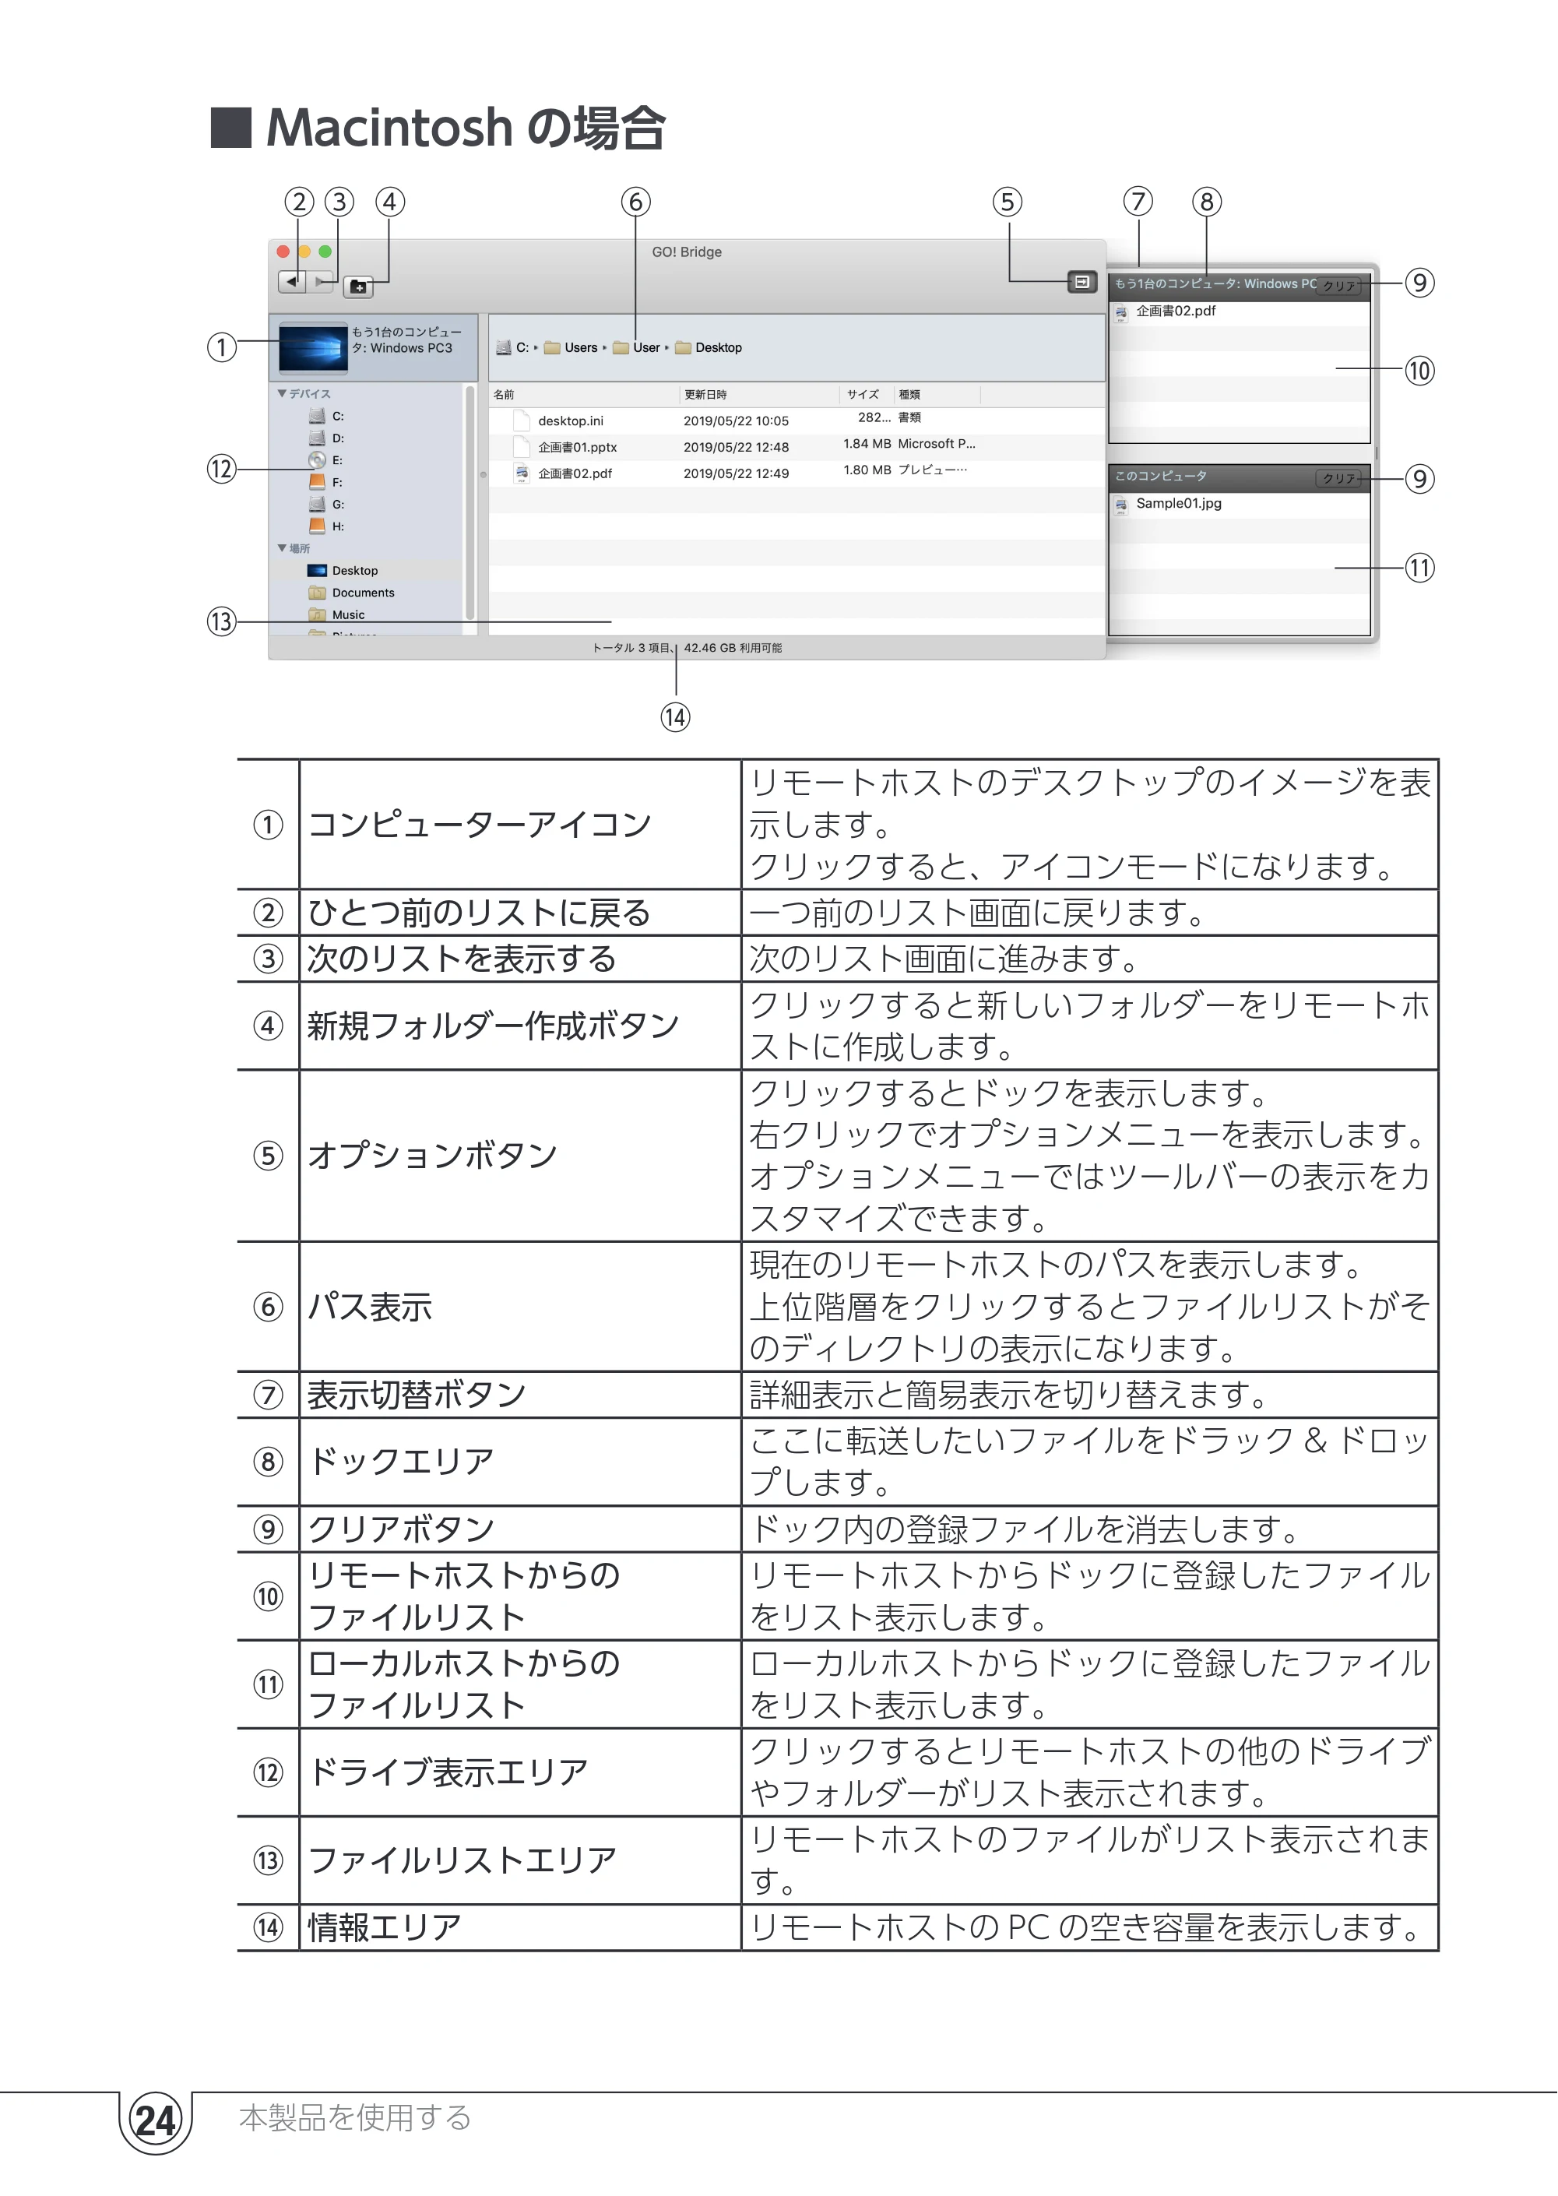Sort files by the 名前 column
Viewport: 1558px width, 2196px height.
coord(583,394)
